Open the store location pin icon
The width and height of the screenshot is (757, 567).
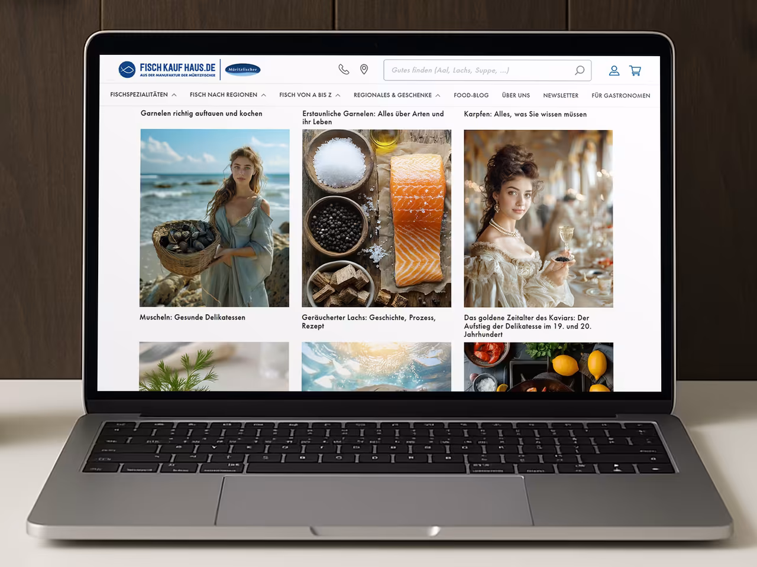tap(364, 70)
